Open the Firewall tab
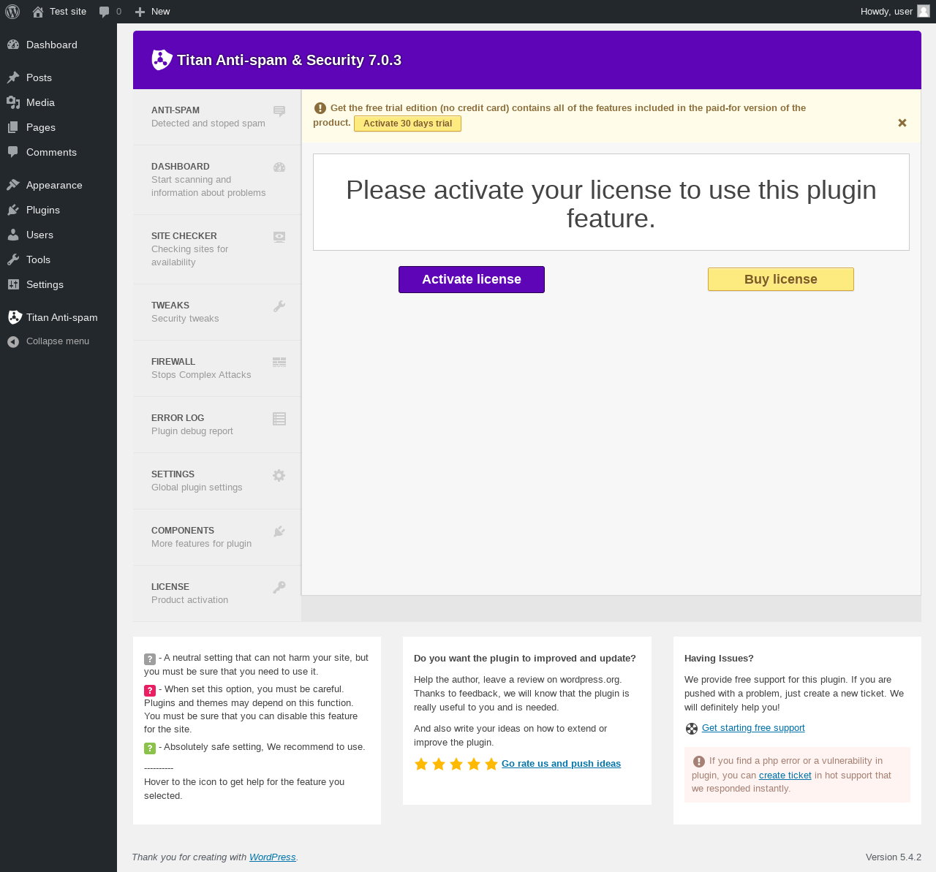Screen dimensions: 936x872 click(x=216, y=368)
